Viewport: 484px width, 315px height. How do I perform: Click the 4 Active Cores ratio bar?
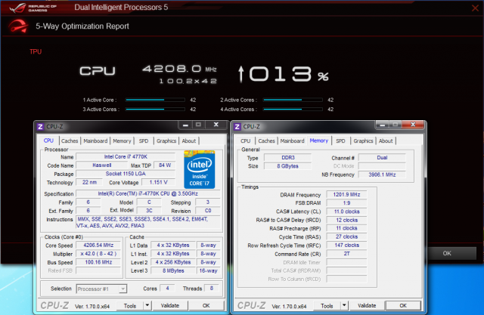click(293, 109)
